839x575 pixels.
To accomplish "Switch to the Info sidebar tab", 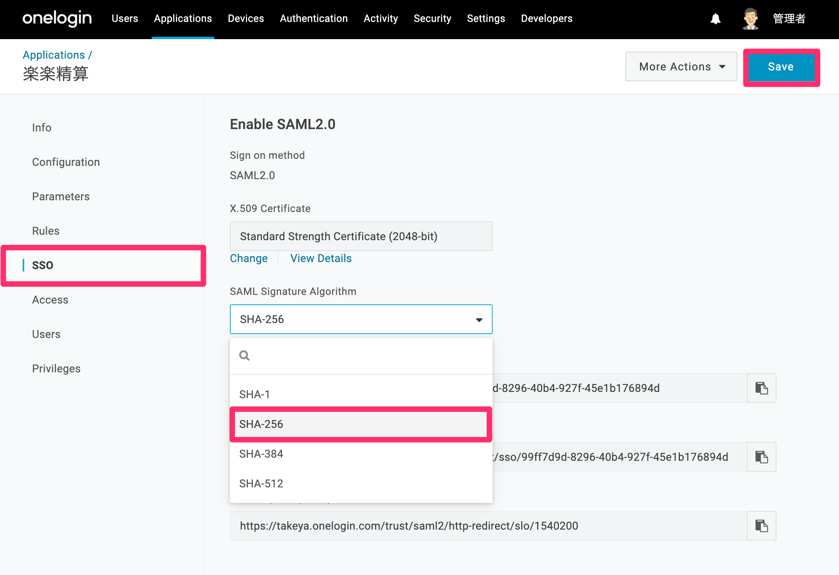I will (42, 128).
